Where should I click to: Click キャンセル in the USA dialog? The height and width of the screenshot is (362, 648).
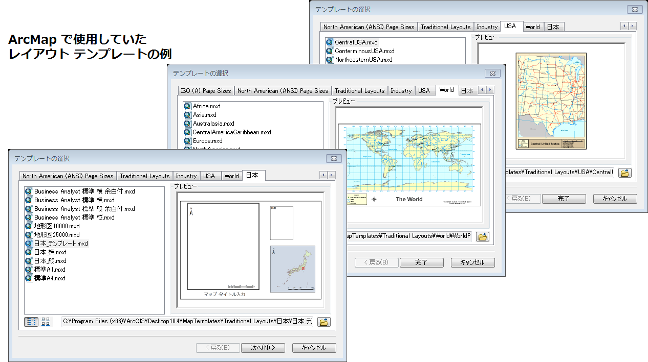click(615, 199)
